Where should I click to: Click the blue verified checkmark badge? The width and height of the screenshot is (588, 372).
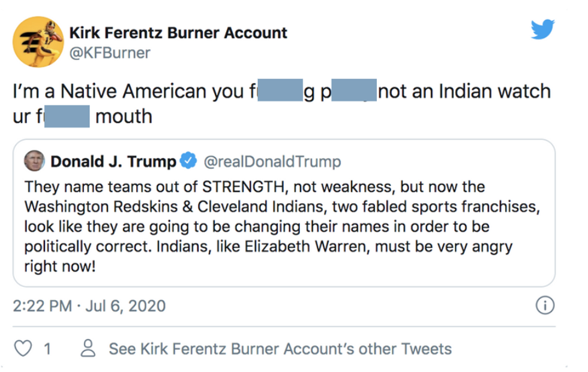(x=189, y=161)
